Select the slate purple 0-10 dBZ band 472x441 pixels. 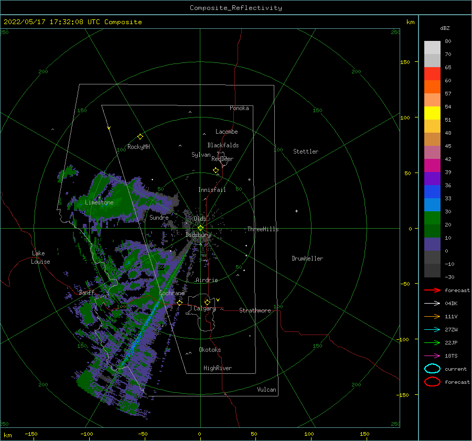(432, 244)
